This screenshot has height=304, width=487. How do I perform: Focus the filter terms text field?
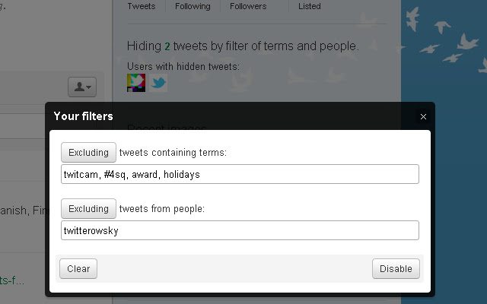240,174
